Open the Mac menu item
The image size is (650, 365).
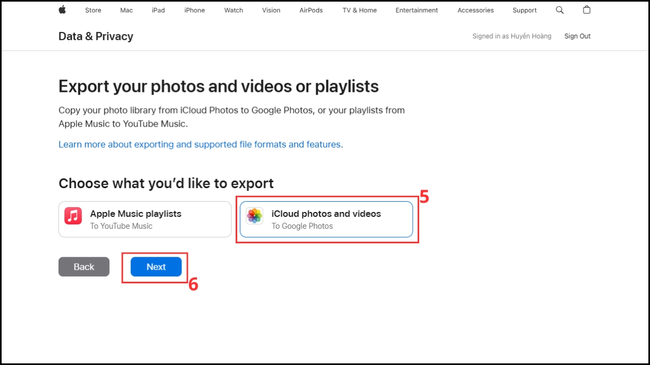126,10
